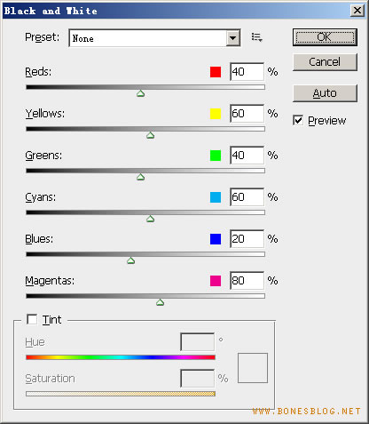Click the Auto button

click(x=325, y=93)
